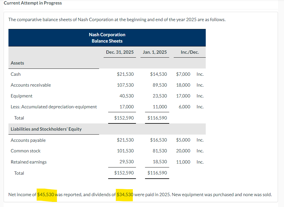The width and height of the screenshot is (284, 207).
Task: Click the 11,000 increase for Retained earnings
Action: pyautogui.click(x=183, y=162)
